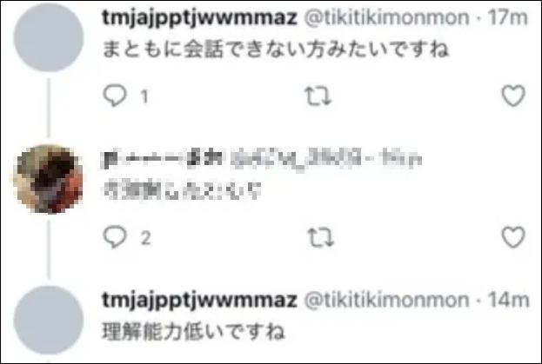Open the pixelated tweet text in the middle
Screen dimensions: 542x364
coord(182,191)
